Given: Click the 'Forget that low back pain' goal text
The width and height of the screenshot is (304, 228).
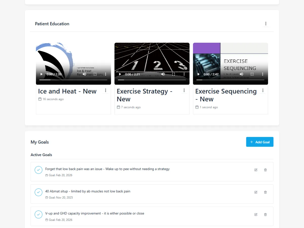Looking at the screenshot, I should [x=107, y=169].
